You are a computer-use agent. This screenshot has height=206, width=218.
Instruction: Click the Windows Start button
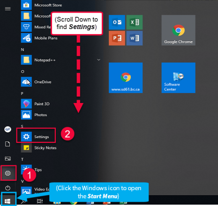(x=8, y=201)
